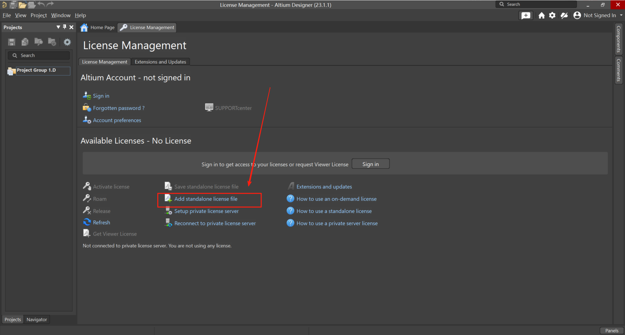625x335 pixels.
Task: Click the Altium logo icon in title bar
Action: click(x=4, y=5)
